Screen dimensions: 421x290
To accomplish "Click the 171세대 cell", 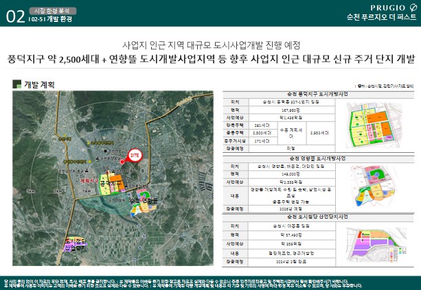I will click(262, 141).
